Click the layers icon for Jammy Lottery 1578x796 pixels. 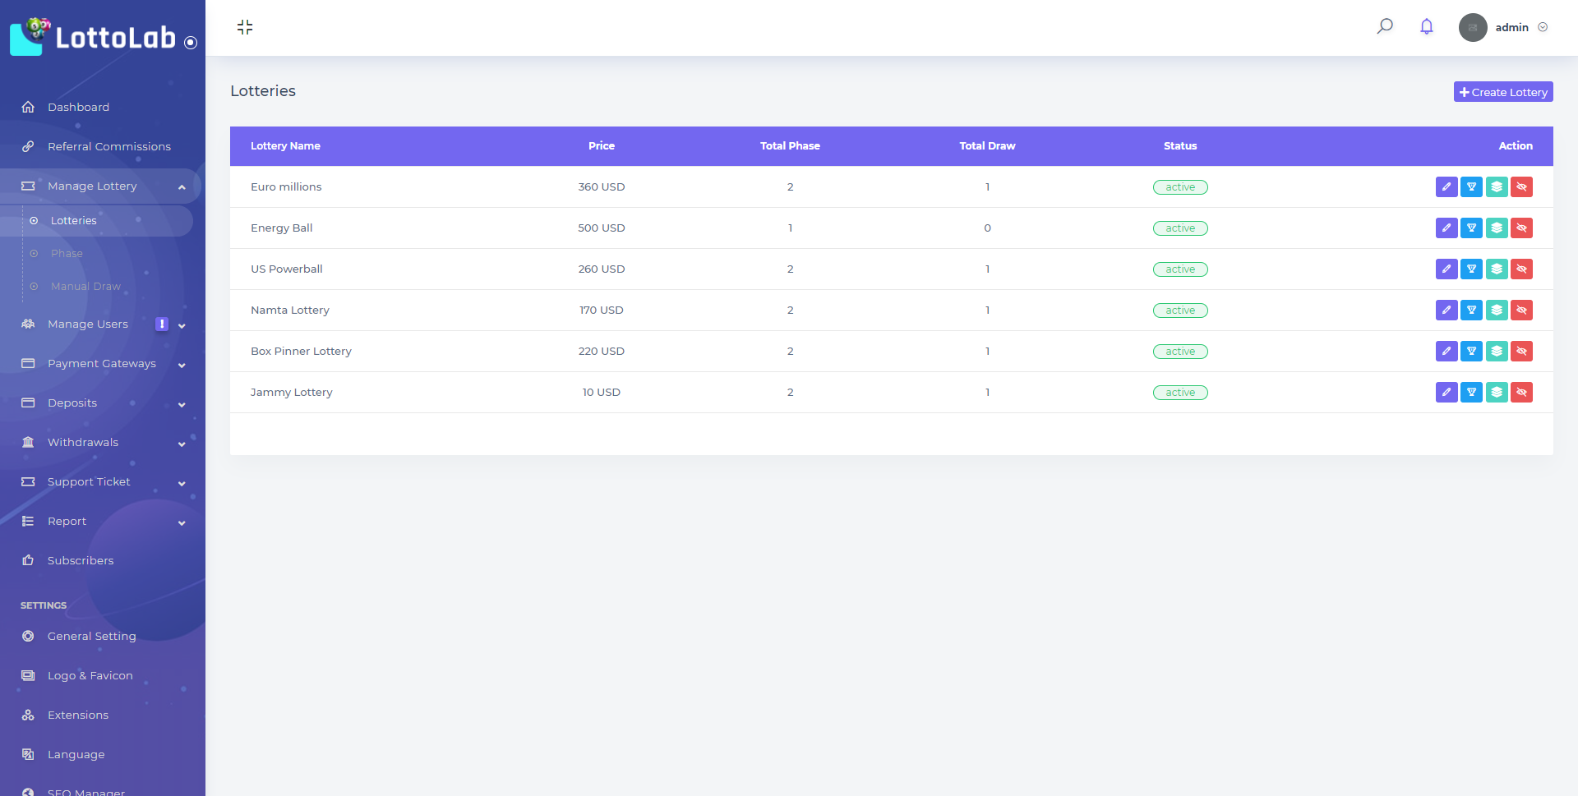click(1497, 393)
